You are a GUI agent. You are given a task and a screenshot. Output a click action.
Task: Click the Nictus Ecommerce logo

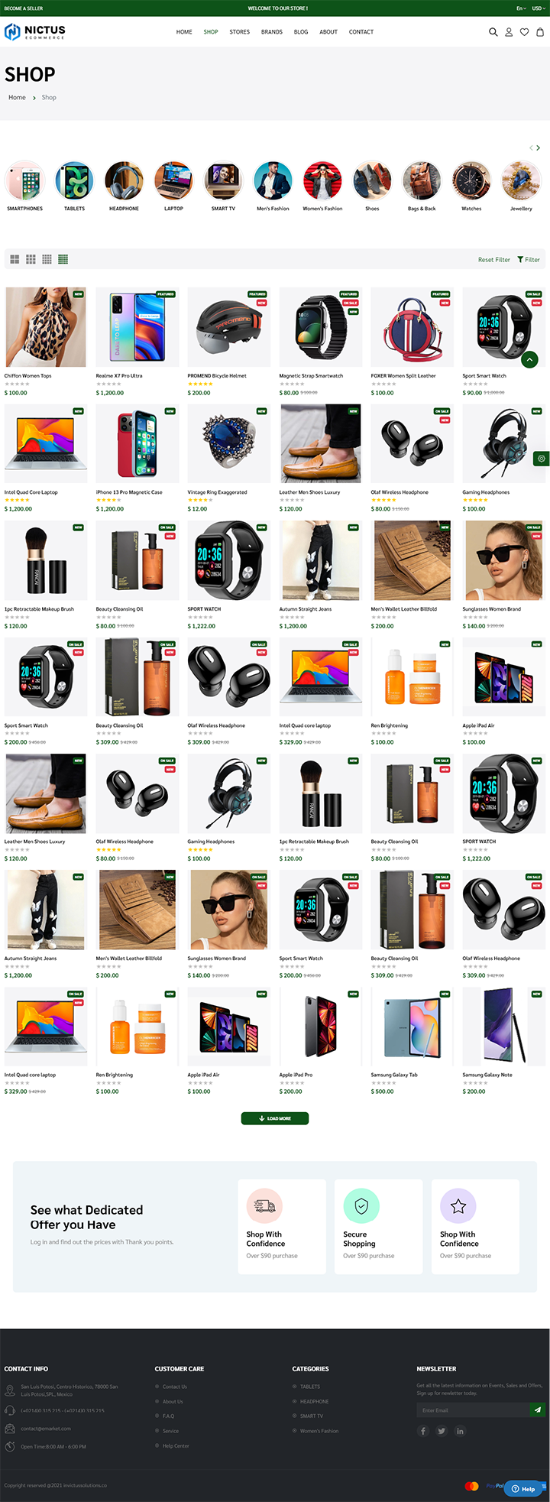(35, 31)
